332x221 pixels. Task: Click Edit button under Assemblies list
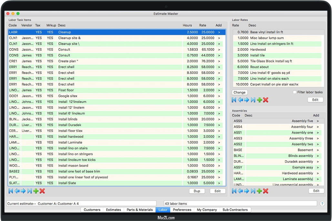316,191
